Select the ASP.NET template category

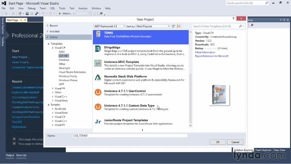(64, 56)
